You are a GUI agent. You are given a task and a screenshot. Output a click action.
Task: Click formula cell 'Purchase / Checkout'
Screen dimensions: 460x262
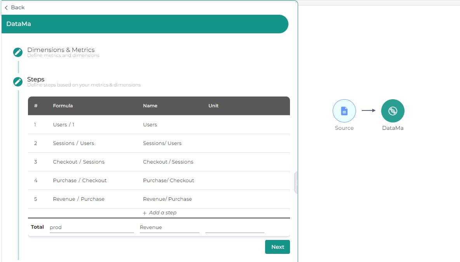[x=80, y=181]
